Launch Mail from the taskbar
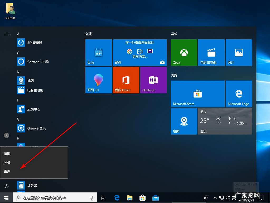Viewport: 270px width, 203px height. (x=155, y=197)
